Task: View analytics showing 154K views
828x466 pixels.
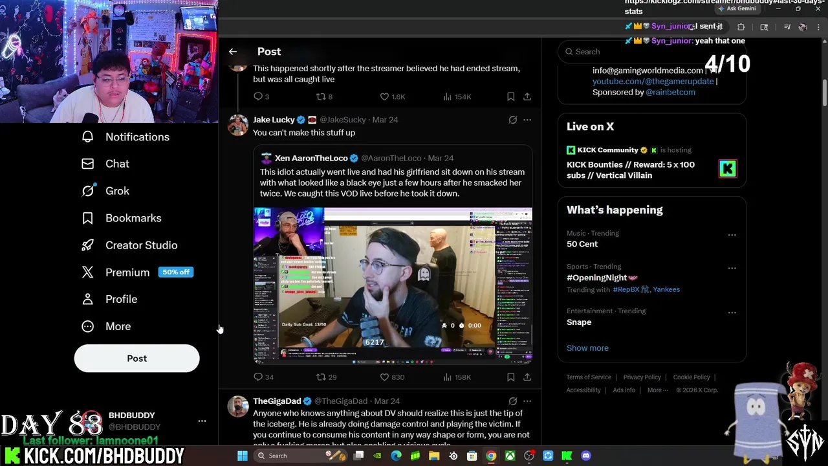Action: (x=457, y=96)
